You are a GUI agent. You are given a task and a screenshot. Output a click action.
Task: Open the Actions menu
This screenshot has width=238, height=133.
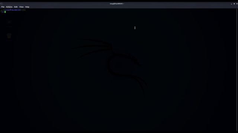tap(9, 7)
